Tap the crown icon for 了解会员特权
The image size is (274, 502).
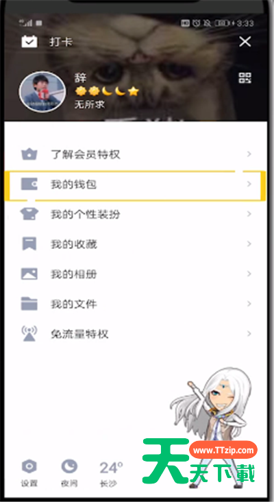[x=29, y=154]
